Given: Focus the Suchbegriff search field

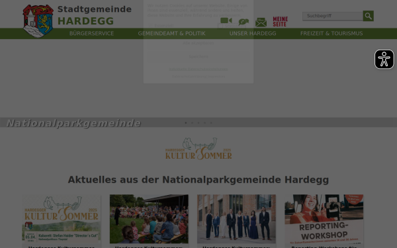Looking at the screenshot, I should tap(333, 16).
